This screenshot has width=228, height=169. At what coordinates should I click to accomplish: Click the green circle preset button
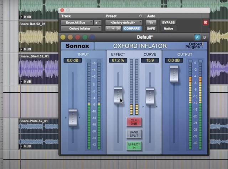coord(85,37)
